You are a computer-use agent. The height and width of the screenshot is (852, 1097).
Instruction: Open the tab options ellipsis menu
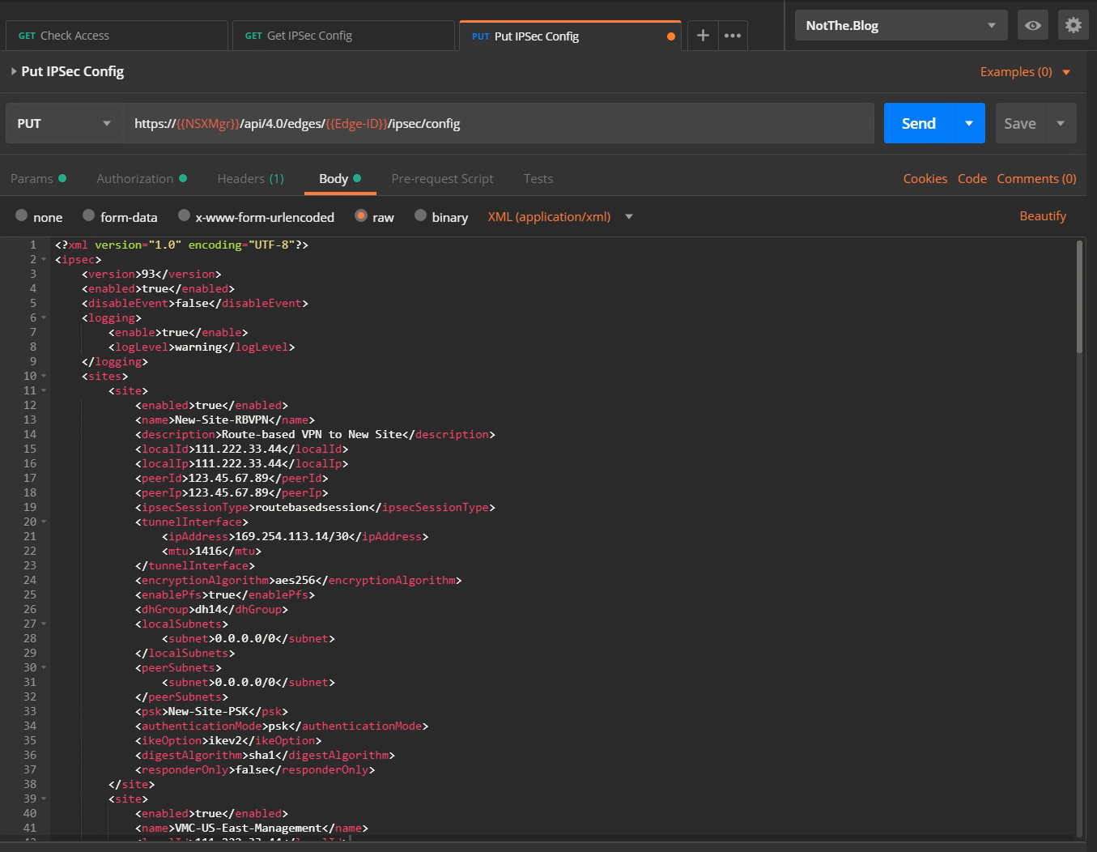[x=733, y=36]
